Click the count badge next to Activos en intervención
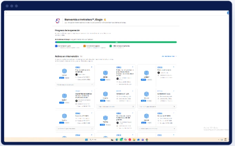 point(81,56)
